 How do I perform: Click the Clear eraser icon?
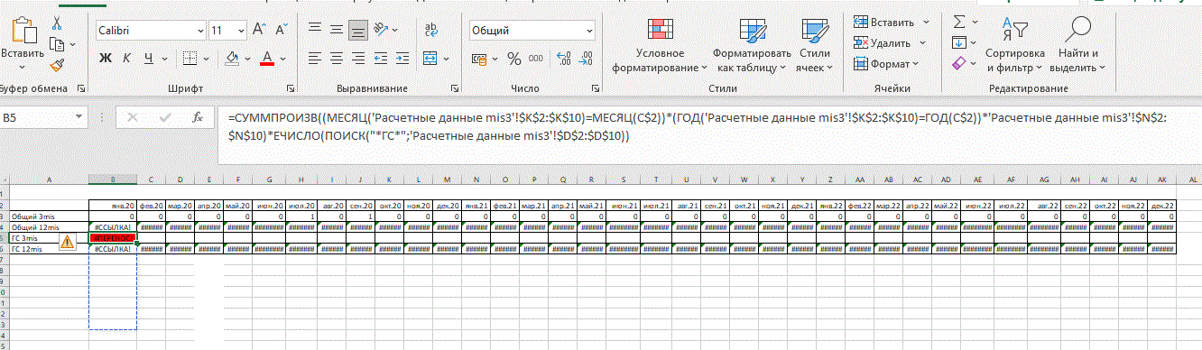[959, 64]
